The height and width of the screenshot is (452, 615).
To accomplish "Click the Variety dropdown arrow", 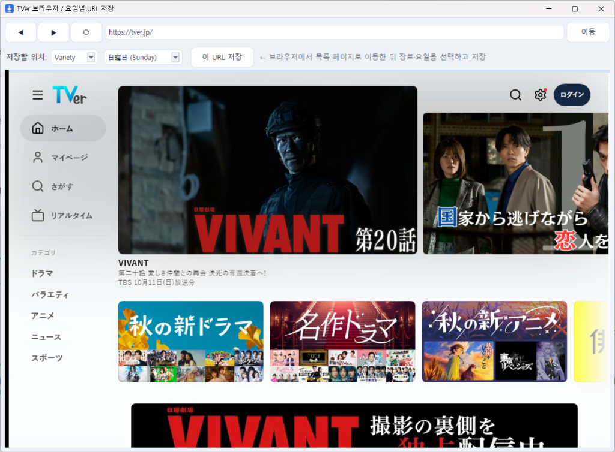I will (91, 57).
